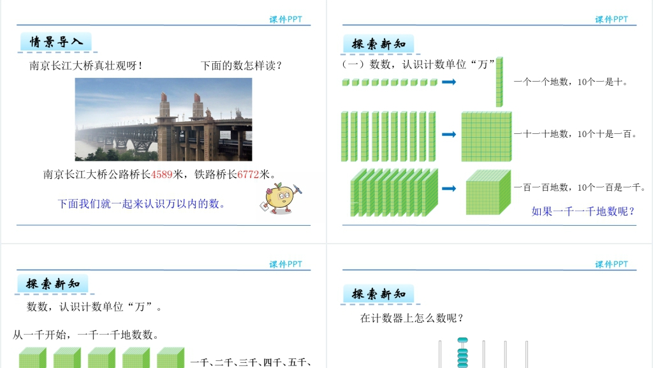
Task: Click the Nanjing Yangtze River Bridge photo
Action: coord(163,119)
